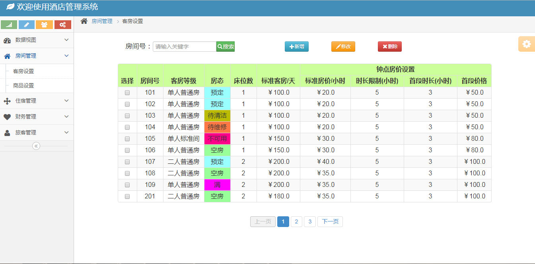This screenshot has height=264, width=535.
Task: Click 待维修 status cell of room 104
Action: click(217, 127)
